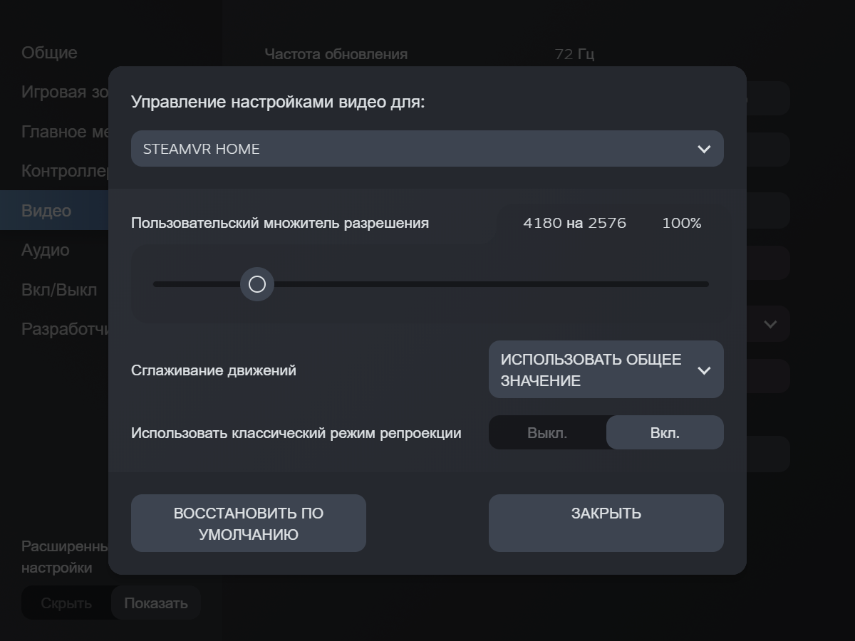This screenshot has width=855, height=641.
Task: Select the Видео tab in sidebar
Action: (46, 211)
